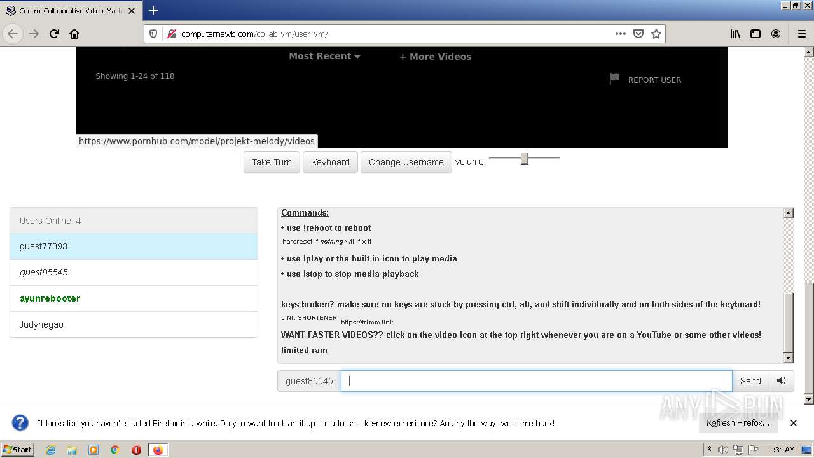The width and height of the screenshot is (814, 458).
Task: Toggle chat sound speaker button
Action: (x=782, y=381)
